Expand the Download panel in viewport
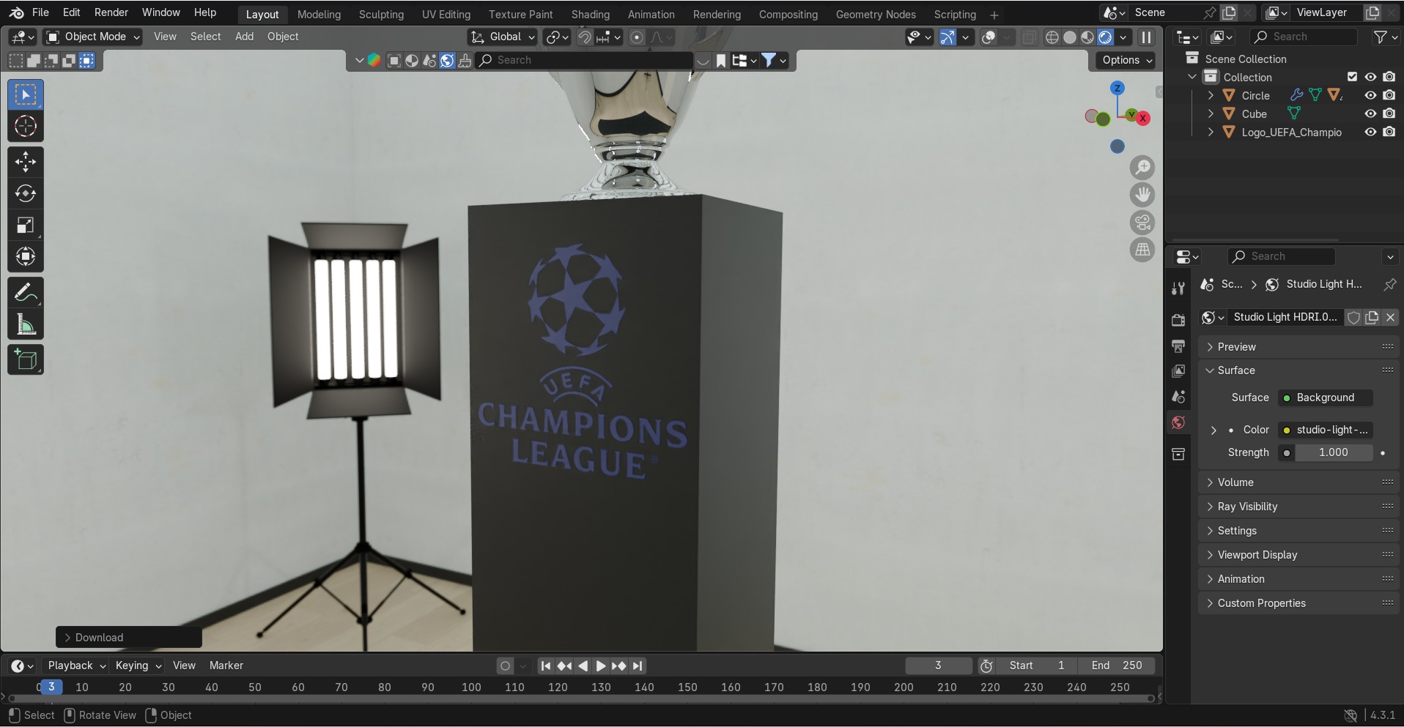 coord(129,638)
